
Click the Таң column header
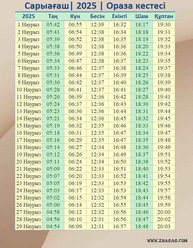[x=53, y=16]
